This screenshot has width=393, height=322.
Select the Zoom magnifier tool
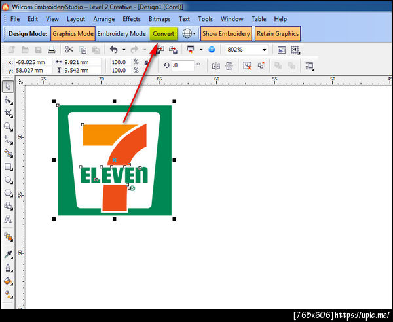[x=8, y=127]
